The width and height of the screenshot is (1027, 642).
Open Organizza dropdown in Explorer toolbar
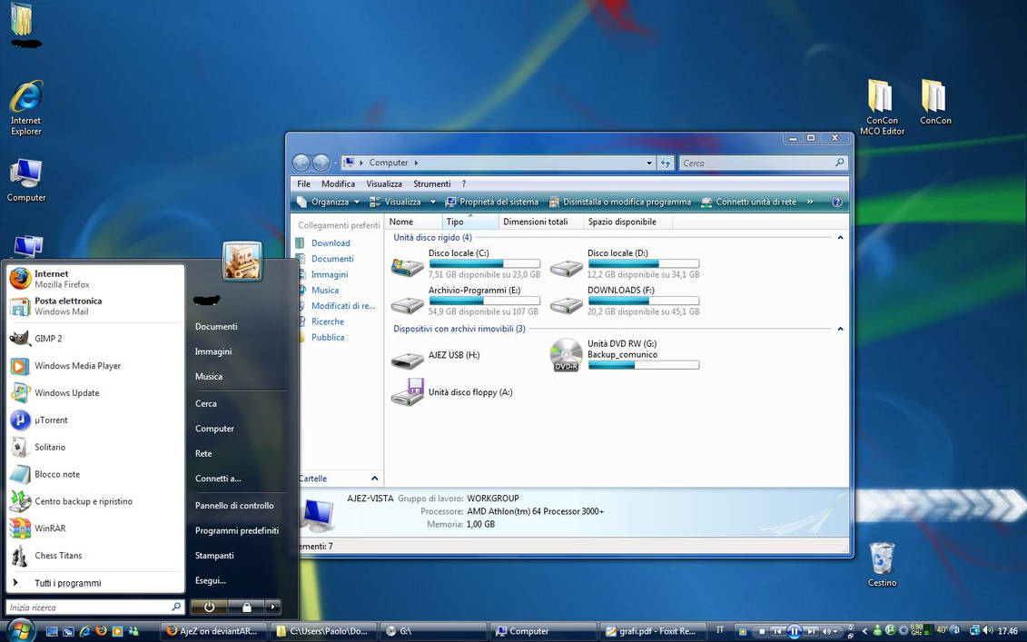pyautogui.click(x=328, y=202)
